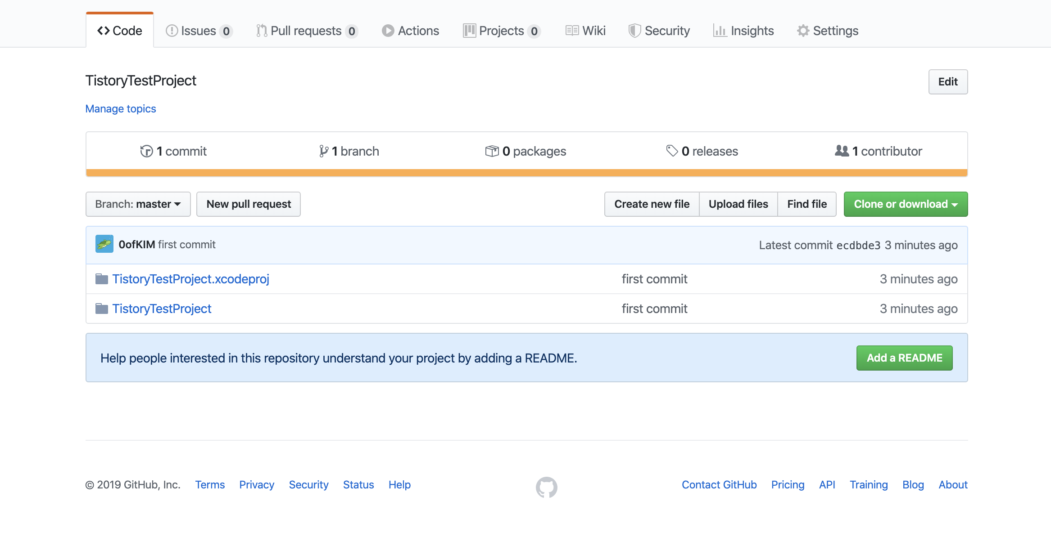Click the Pricing footer link
The image size is (1051, 537).
tap(788, 485)
